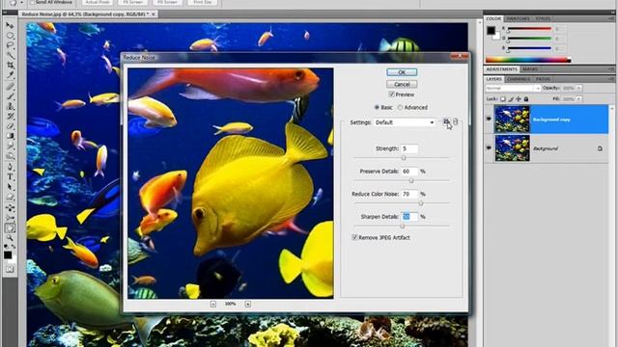Click Cancel in Reduce Noise dialog
This screenshot has height=347, width=618.
(402, 84)
